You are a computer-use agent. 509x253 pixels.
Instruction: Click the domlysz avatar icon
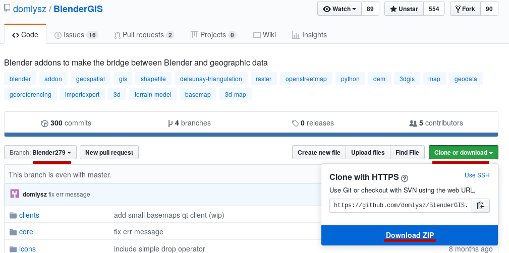coord(15,194)
